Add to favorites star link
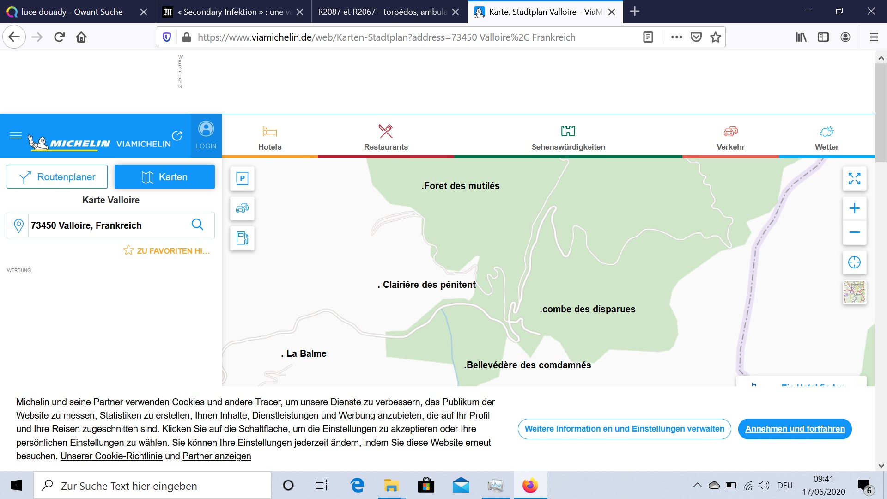This screenshot has height=499, width=887. [166, 250]
